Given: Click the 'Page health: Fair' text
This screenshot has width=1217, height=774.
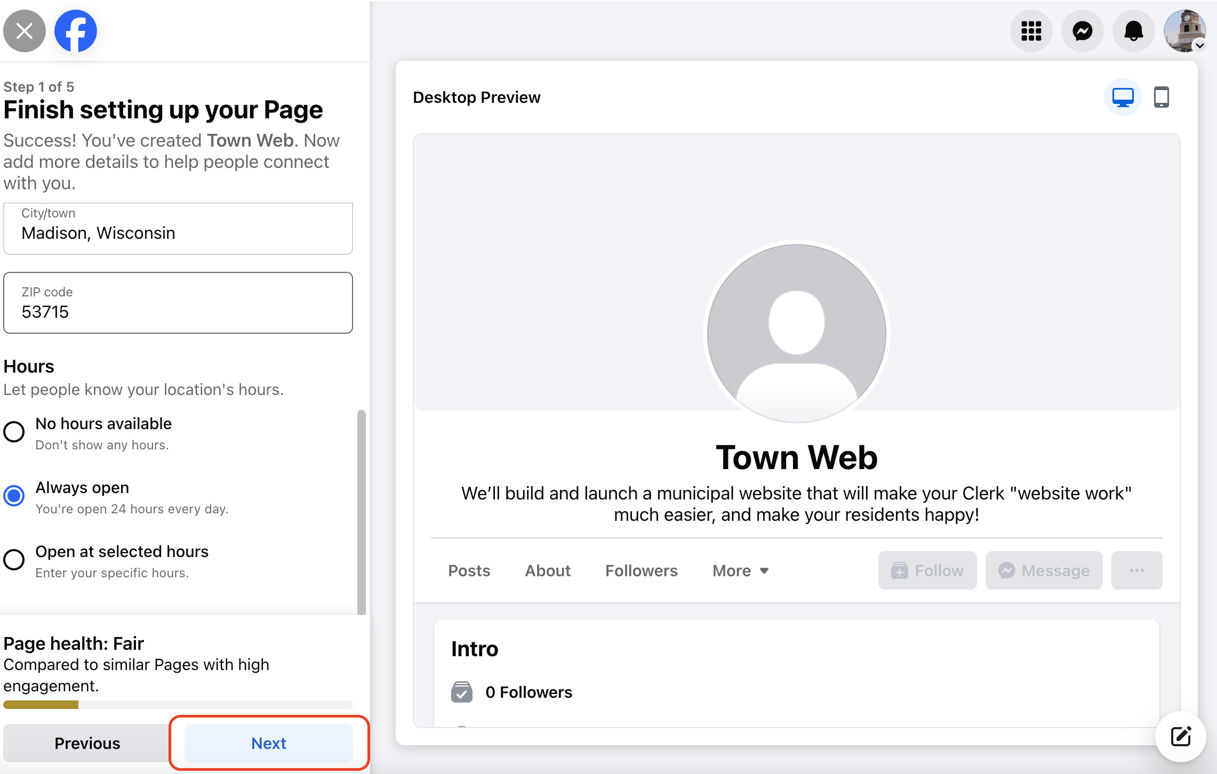Looking at the screenshot, I should 74,643.
